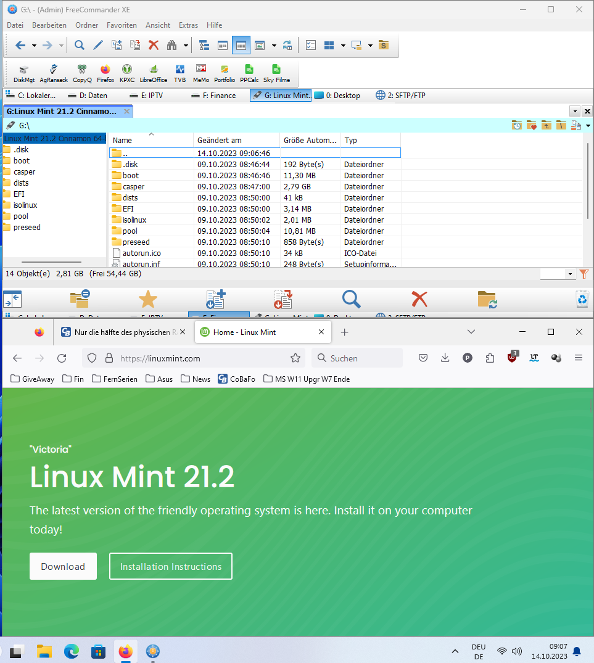The height and width of the screenshot is (663, 594).
Task: Launch DiskMgt from favorites toolbar
Action: [23, 73]
